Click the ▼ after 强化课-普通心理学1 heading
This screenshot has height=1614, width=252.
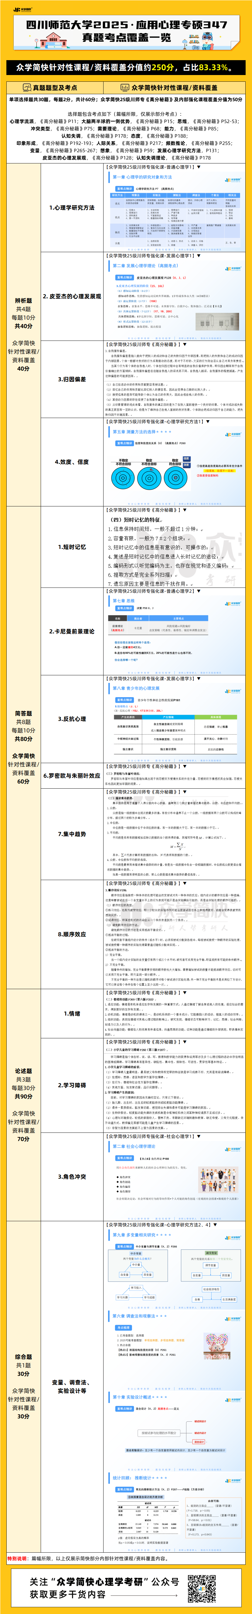(x=199, y=167)
